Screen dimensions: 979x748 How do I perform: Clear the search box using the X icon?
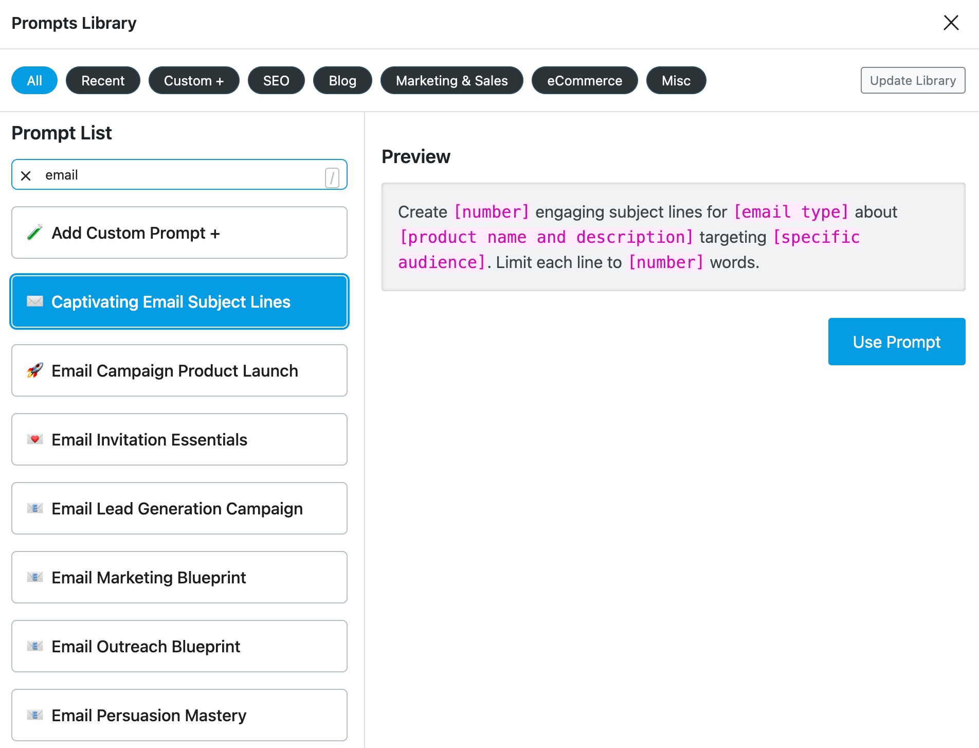[x=25, y=175]
